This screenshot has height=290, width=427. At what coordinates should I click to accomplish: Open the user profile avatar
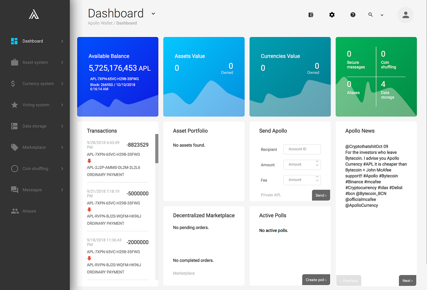(405, 15)
